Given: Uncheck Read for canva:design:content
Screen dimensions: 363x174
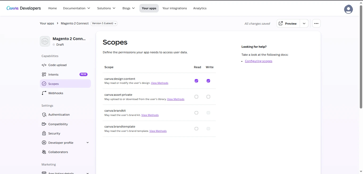Looking at the screenshot, I should pyautogui.click(x=196, y=81).
